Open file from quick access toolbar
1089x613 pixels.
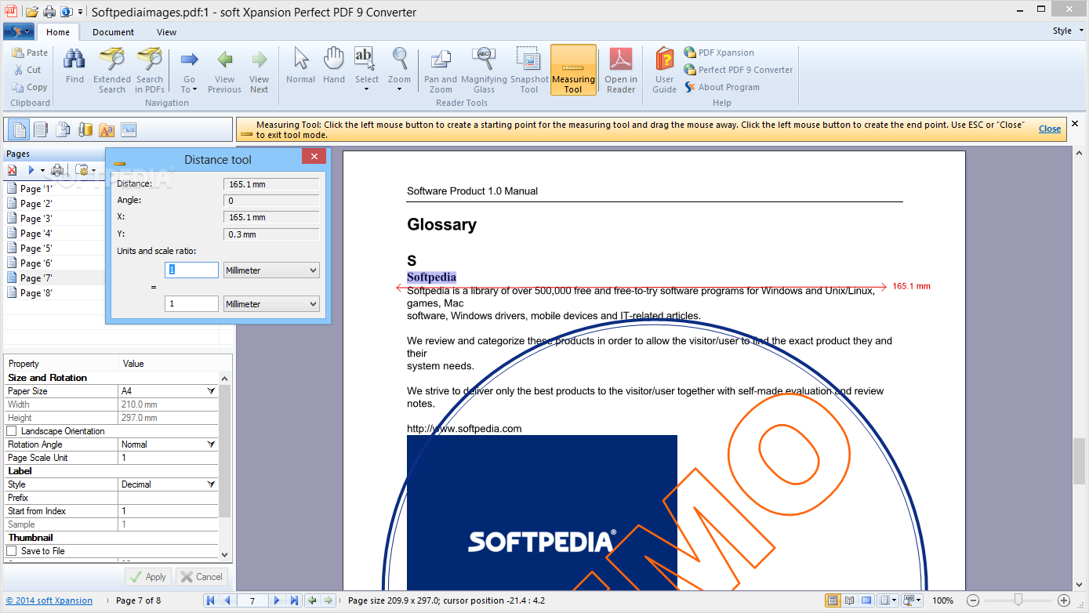(x=32, y=12)
